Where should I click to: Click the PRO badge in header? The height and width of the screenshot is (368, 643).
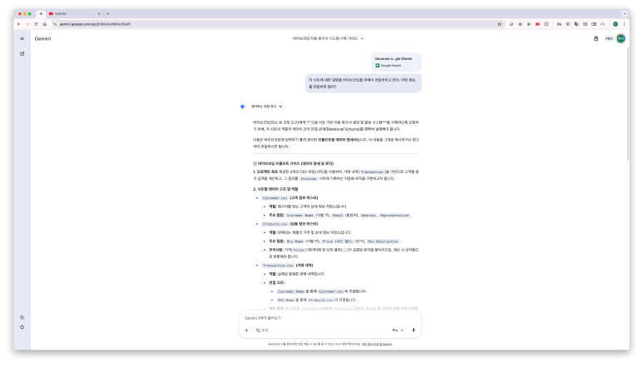[608, 38]
